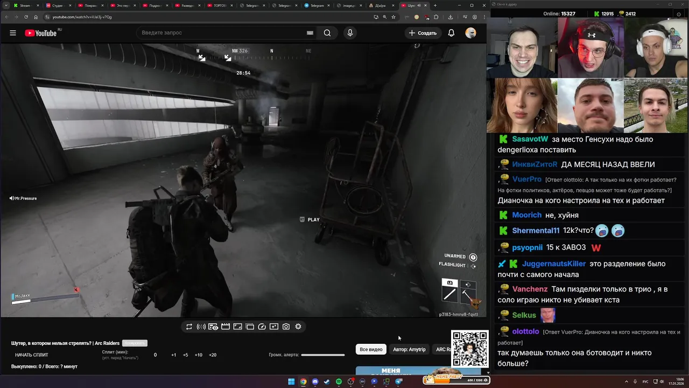Click the +20 split minutes button
The width and height of the screenshot is (689, 388).
click(213, 355)
